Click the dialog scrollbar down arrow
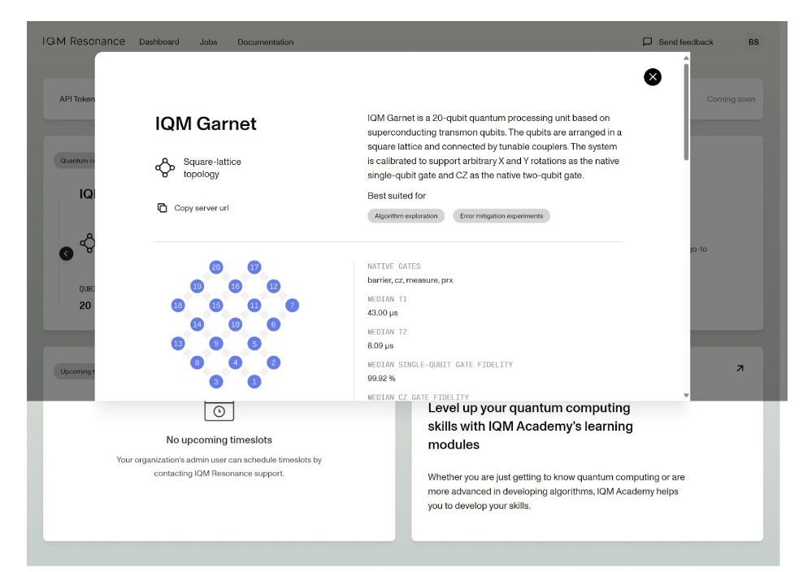This screenshot has height=572, width=803. [686, 396]
